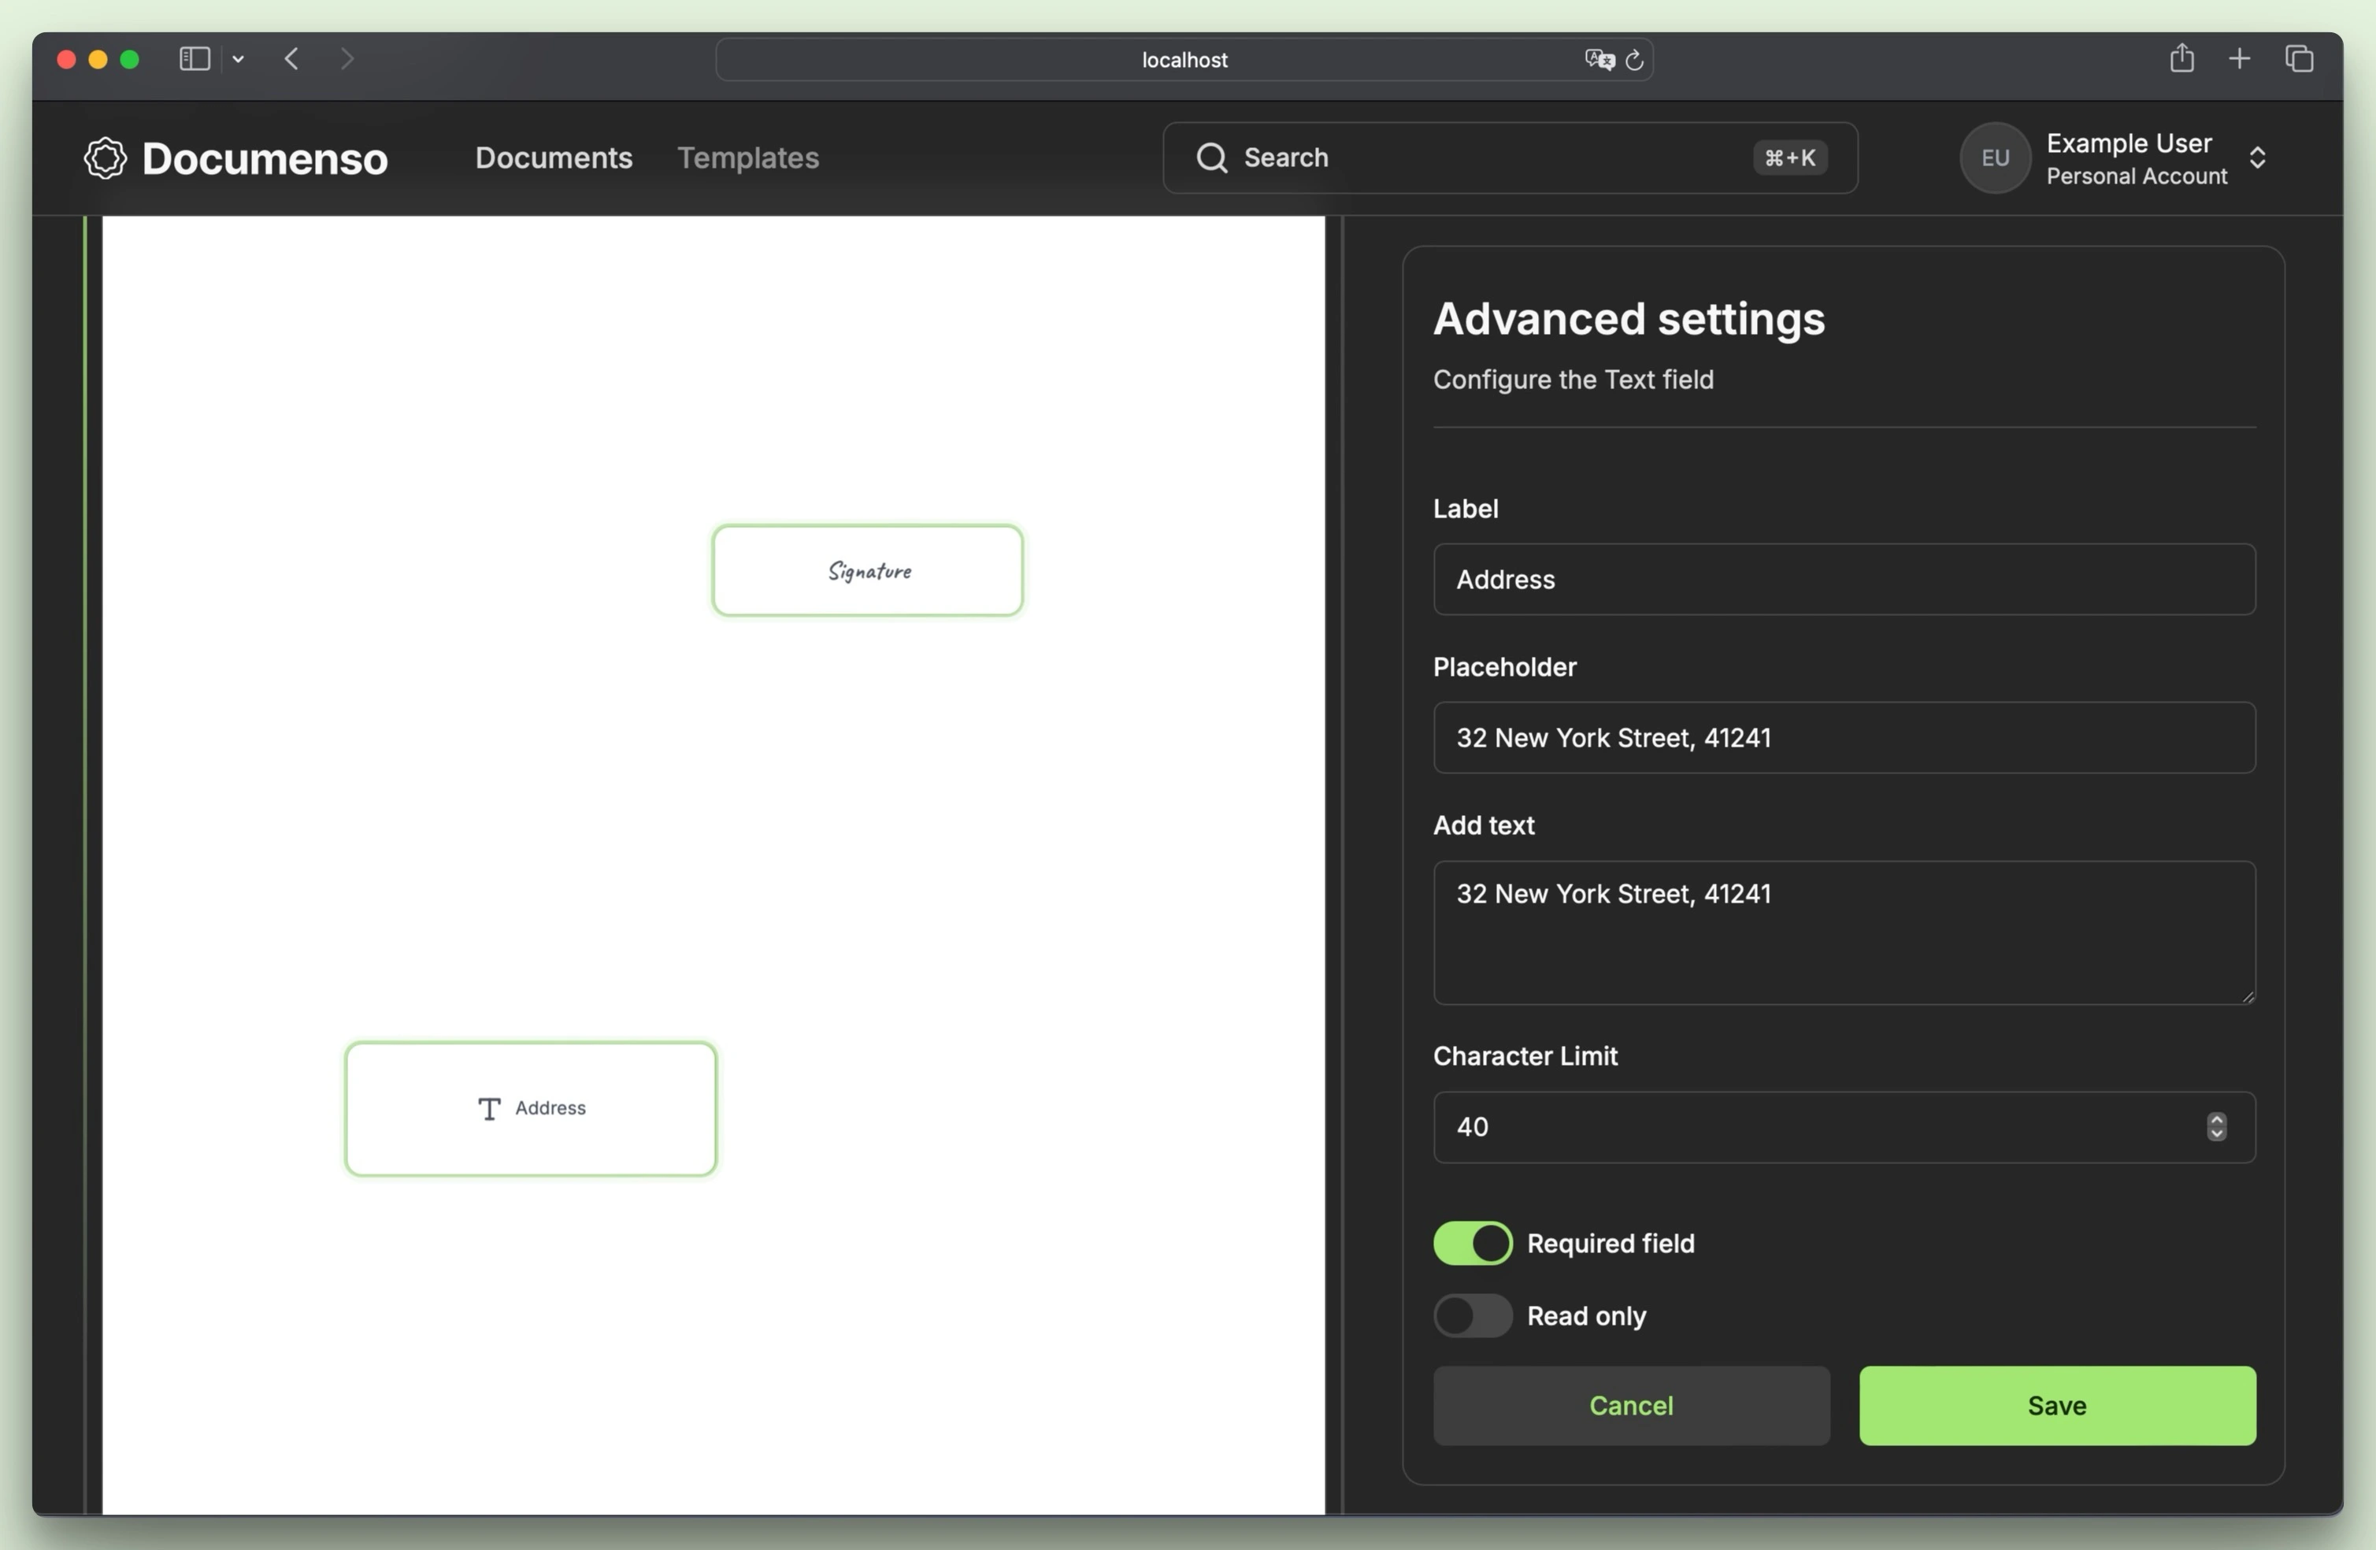Adjust the Character Limit stepper arrows

(x=2216, y=1126)
